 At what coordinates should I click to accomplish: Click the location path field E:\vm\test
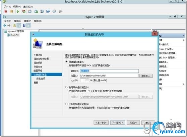109,76
